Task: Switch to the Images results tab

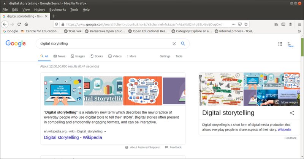Action: point(78,56)
